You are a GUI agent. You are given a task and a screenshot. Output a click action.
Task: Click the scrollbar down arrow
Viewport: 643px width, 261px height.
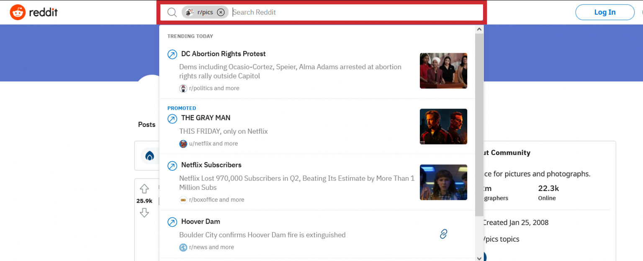(478, 258)
